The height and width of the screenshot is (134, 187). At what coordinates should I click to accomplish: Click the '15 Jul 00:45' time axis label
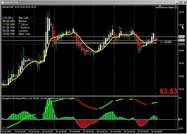(x=75, y=132)
